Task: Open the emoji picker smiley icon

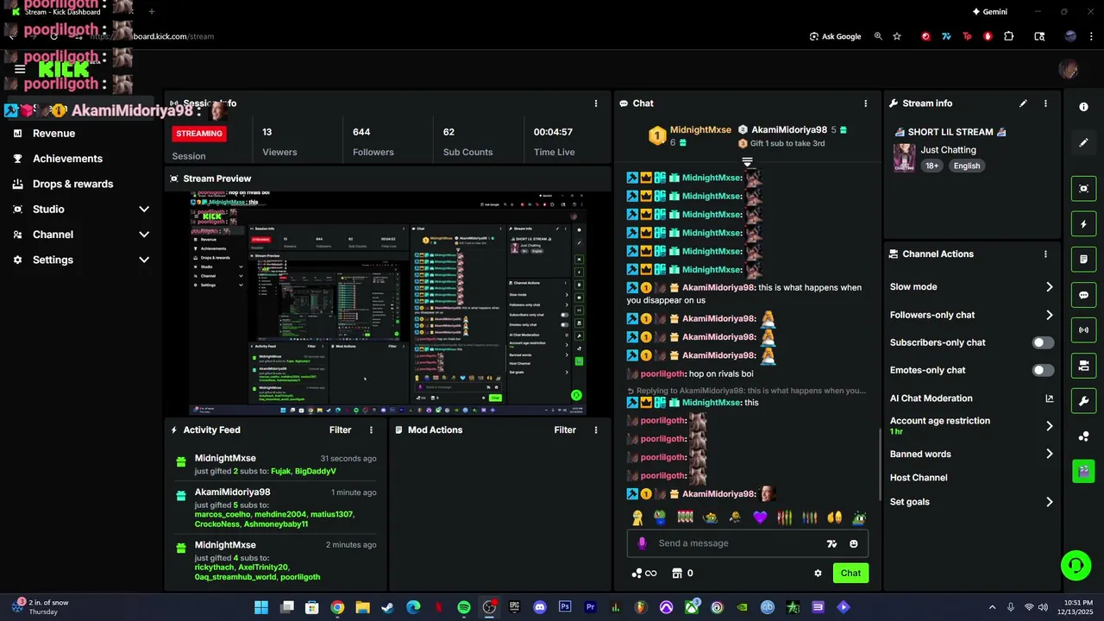Action: [854, 543]
